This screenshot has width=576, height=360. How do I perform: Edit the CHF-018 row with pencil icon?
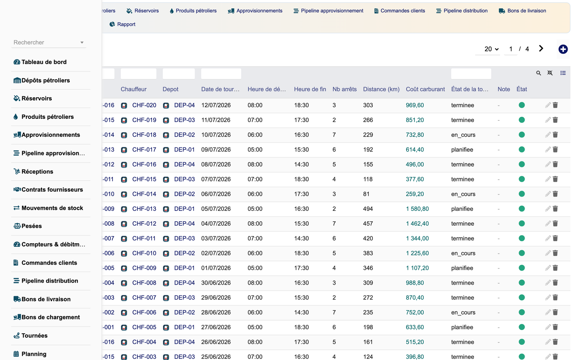(x=548, y=135)
